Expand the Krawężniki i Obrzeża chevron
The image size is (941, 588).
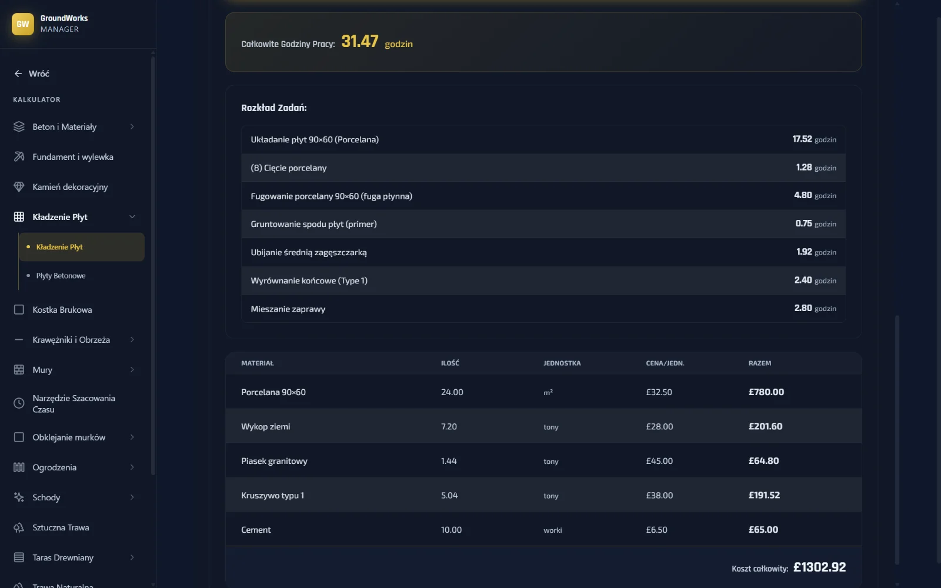pos(132,339)
